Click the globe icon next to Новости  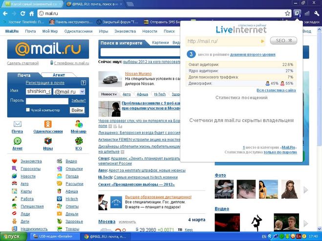[x=14, y=176]
